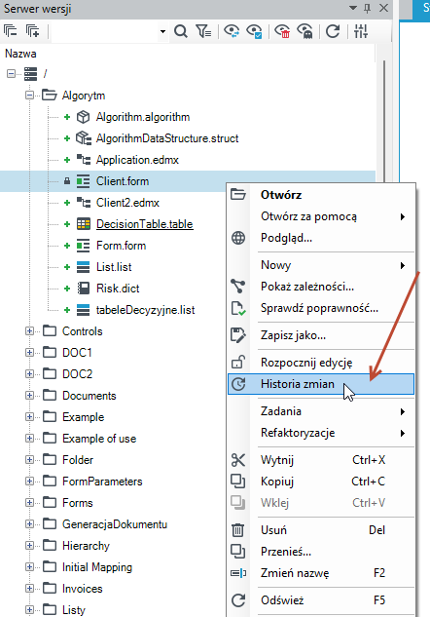Open the Nowy submenu
This screenshot has height=617, width=430.
[321, 265]
